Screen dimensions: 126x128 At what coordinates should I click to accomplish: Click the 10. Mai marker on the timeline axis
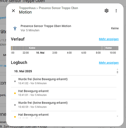coord(40,53)
